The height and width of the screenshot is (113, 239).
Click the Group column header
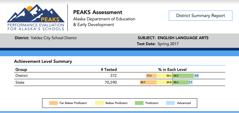[x=21, y=70]
